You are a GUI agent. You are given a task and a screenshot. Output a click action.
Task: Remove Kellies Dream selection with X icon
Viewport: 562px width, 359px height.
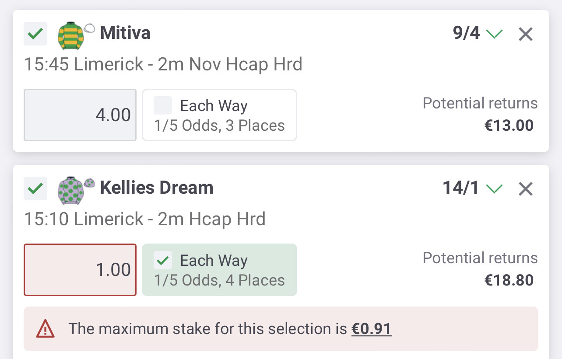click(525, 189)
